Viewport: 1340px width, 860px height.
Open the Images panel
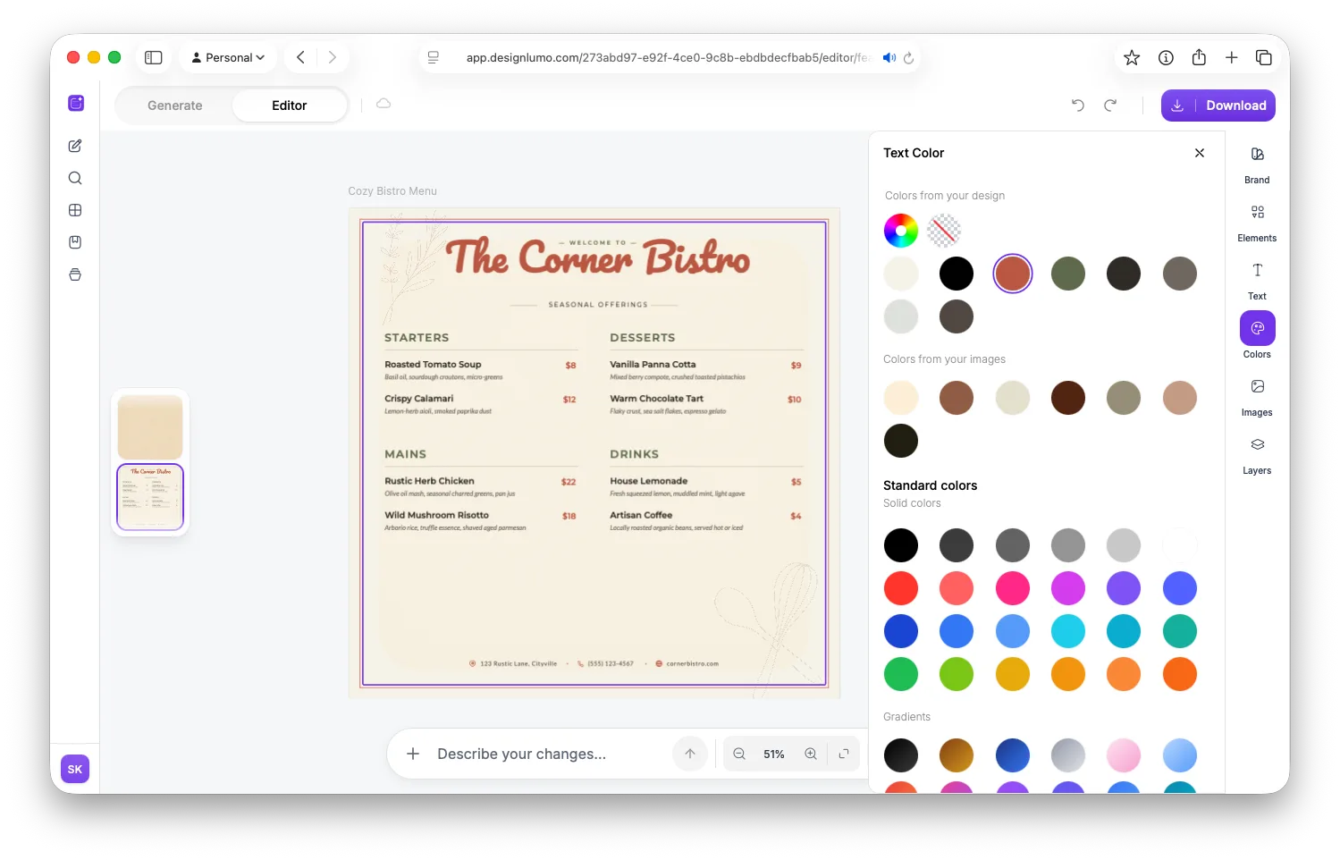point(1257,396)
